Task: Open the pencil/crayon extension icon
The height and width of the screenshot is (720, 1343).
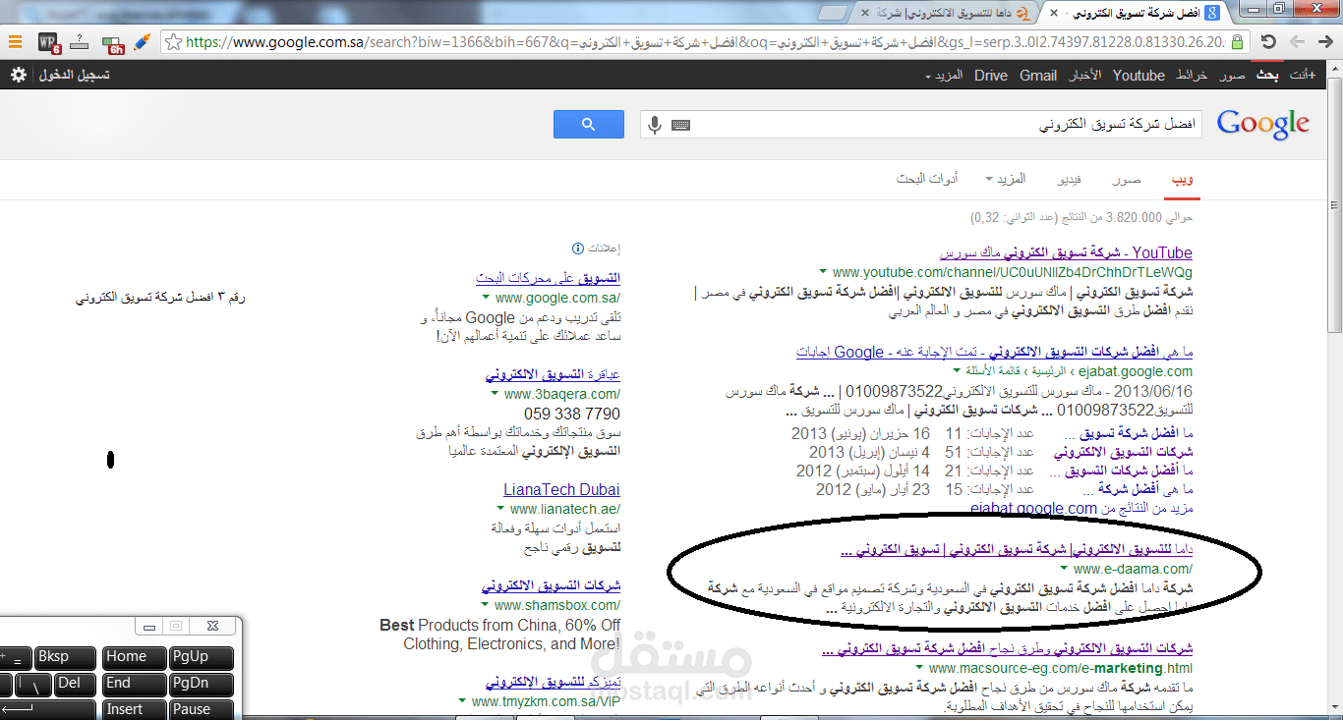Action: point(141,42)
